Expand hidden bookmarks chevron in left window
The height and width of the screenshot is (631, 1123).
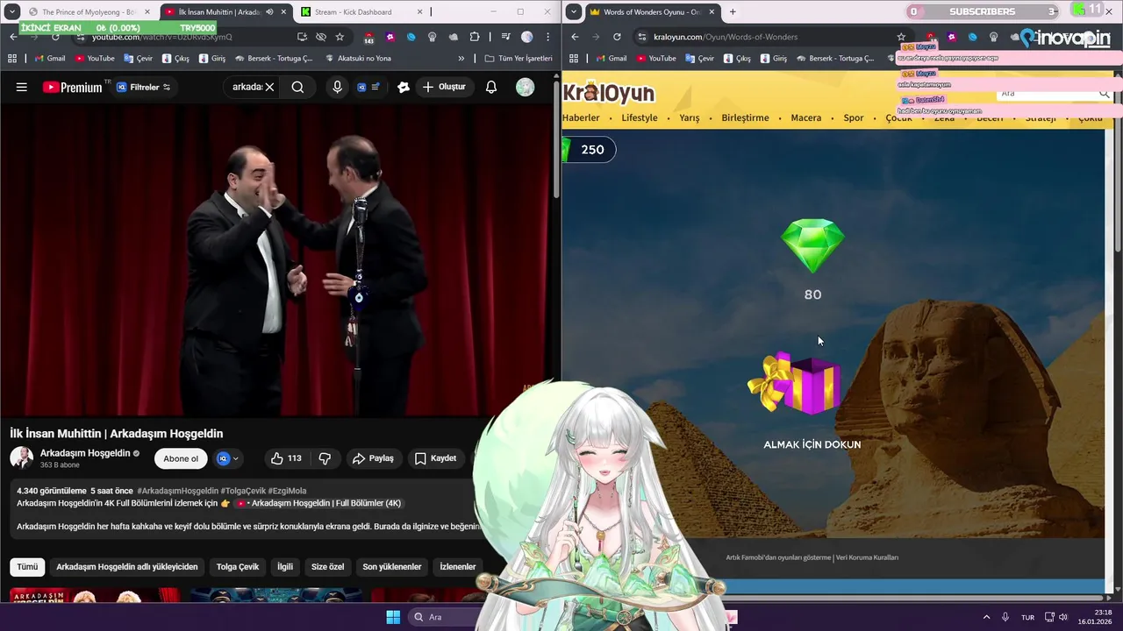click(461, 59)
